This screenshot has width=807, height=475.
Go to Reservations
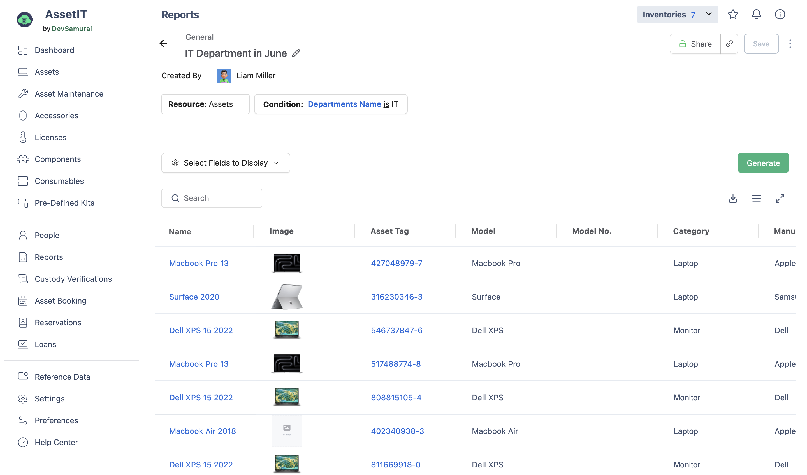tap(58, 323)
